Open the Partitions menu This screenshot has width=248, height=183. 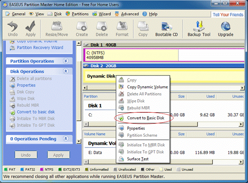pyautogui.click(x=77, y=14)
